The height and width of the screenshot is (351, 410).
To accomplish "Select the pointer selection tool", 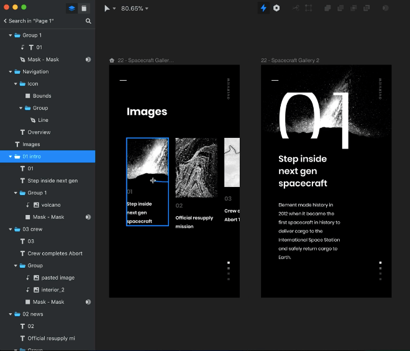I will (x=107, y=9).
